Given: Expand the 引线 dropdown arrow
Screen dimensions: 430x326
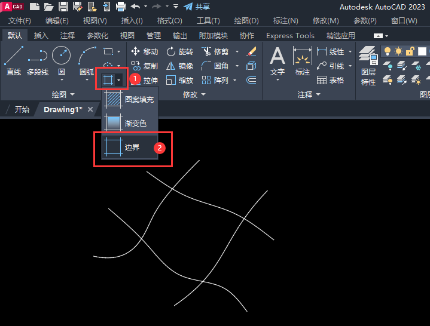Looking at the screenshot, I should (x=350, y=66).
